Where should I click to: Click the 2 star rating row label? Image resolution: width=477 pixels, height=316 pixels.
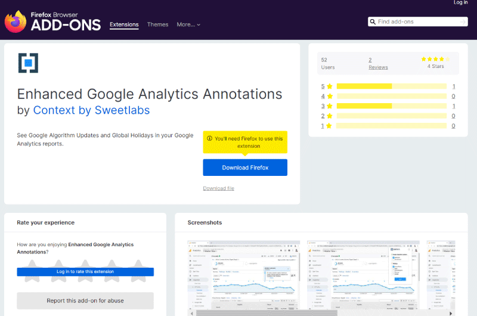coord(327,116)
